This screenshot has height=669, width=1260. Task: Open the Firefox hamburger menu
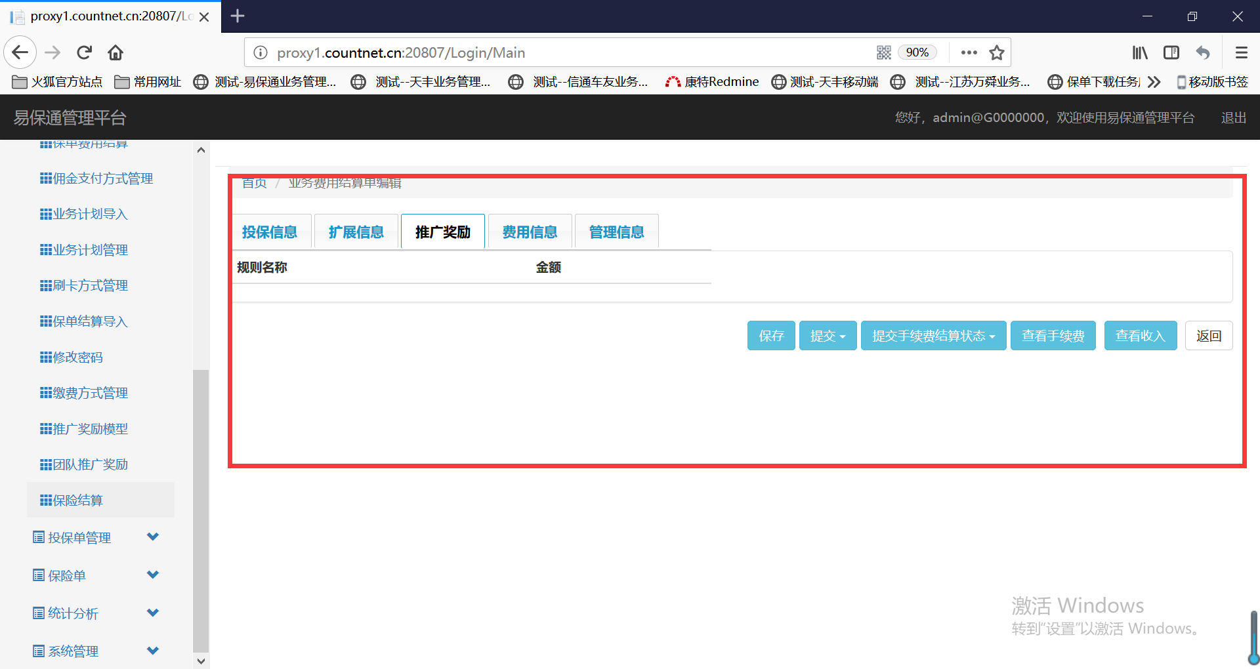coord(1241,52)
